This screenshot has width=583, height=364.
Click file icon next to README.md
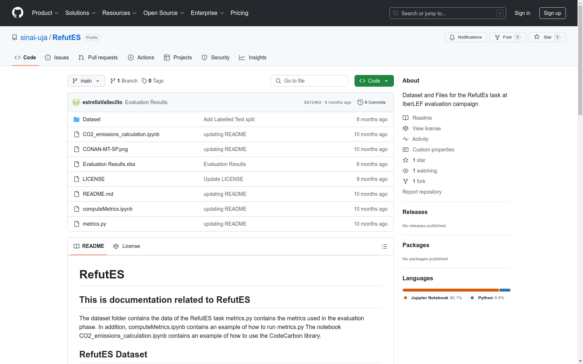[x=77, y=194]
